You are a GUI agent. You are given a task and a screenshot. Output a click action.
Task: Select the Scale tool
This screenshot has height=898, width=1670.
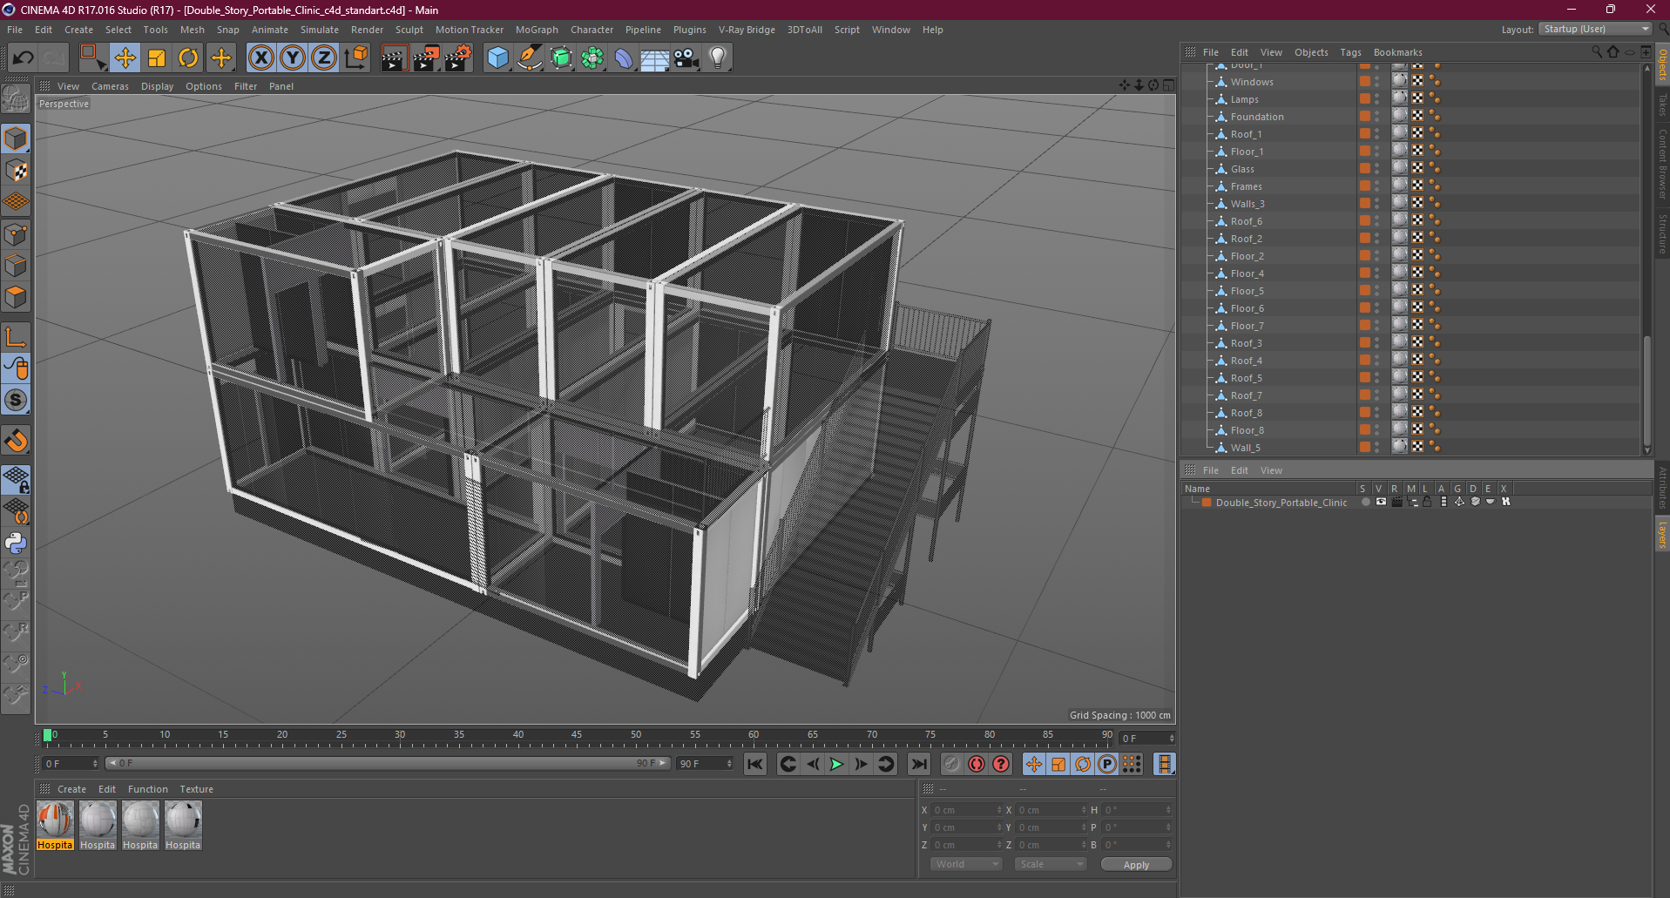coord(157,58)
